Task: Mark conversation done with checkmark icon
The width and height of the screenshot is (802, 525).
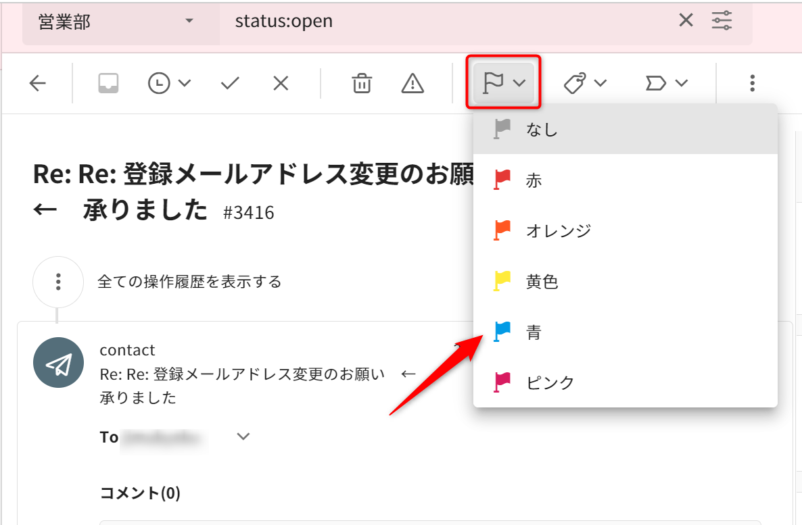Action: click(230, 83)
